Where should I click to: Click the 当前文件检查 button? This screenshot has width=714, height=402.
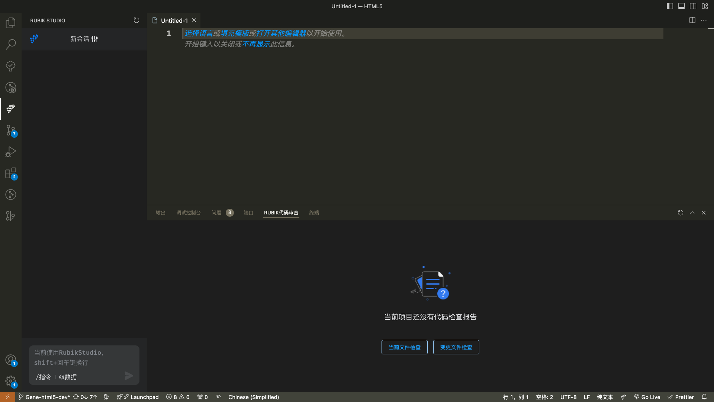(x=405, y=347)
